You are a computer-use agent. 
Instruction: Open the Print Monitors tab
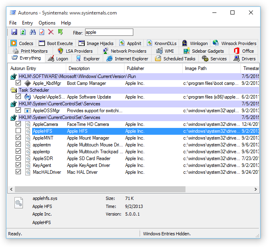[x=31, y=51]
